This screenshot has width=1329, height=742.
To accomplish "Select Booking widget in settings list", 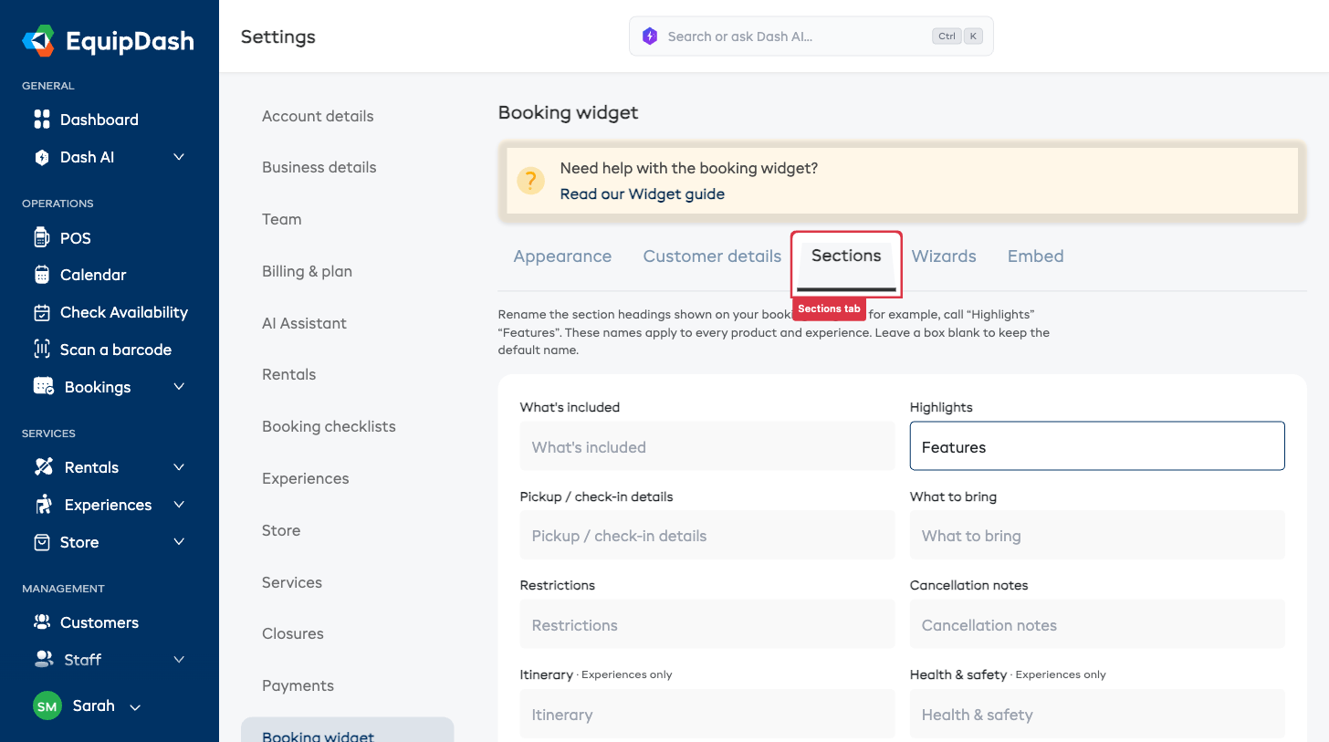I will (347, 730).
